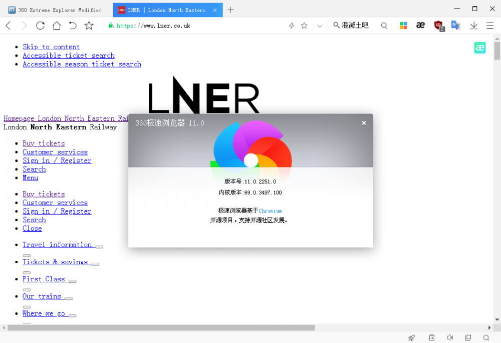Open the page zoom magnifier in the status bar
The height and width of the screenshot is (343, 501).
tap(486, 337)
